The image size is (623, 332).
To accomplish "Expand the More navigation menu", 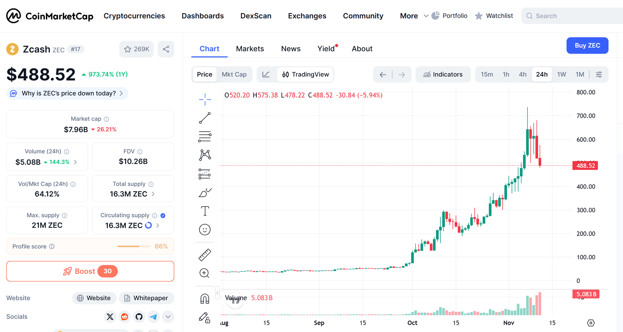I will (414, 16).
